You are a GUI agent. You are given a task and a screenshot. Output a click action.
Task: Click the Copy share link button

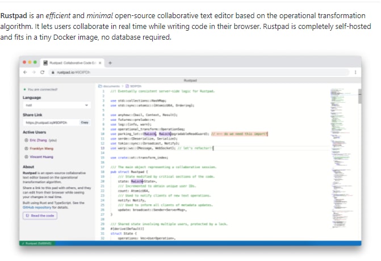click(85, 123)
